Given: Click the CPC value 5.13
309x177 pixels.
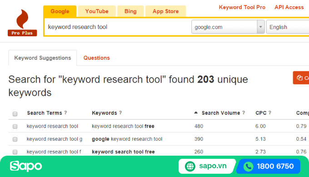Looking at the screenshot, I should 260,139.
